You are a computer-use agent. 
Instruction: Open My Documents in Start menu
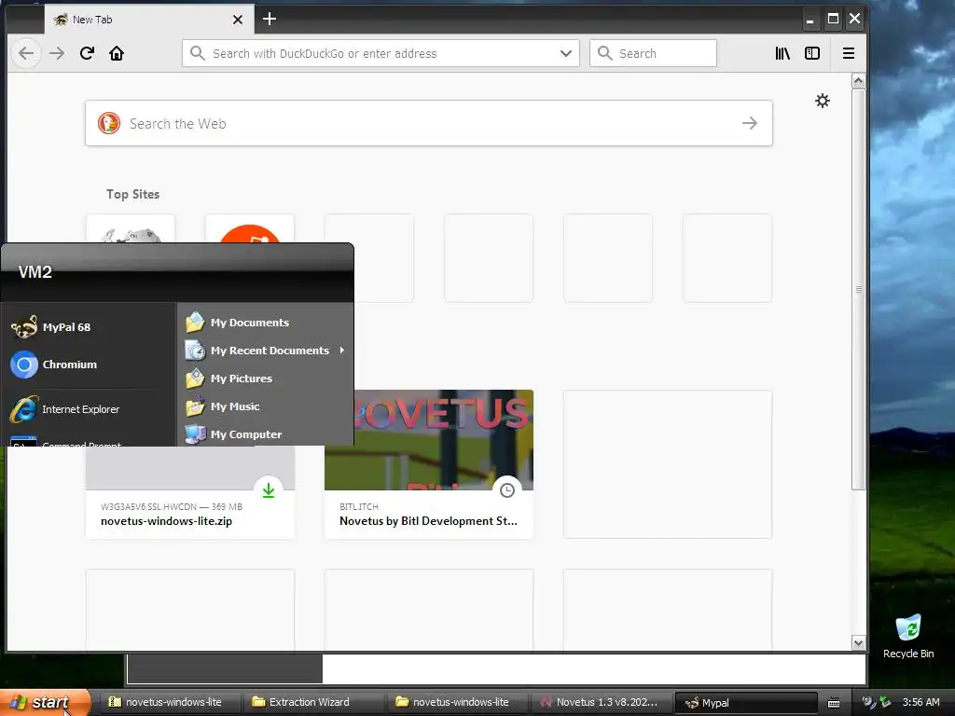pyautogui.click(x=265, y=323)
